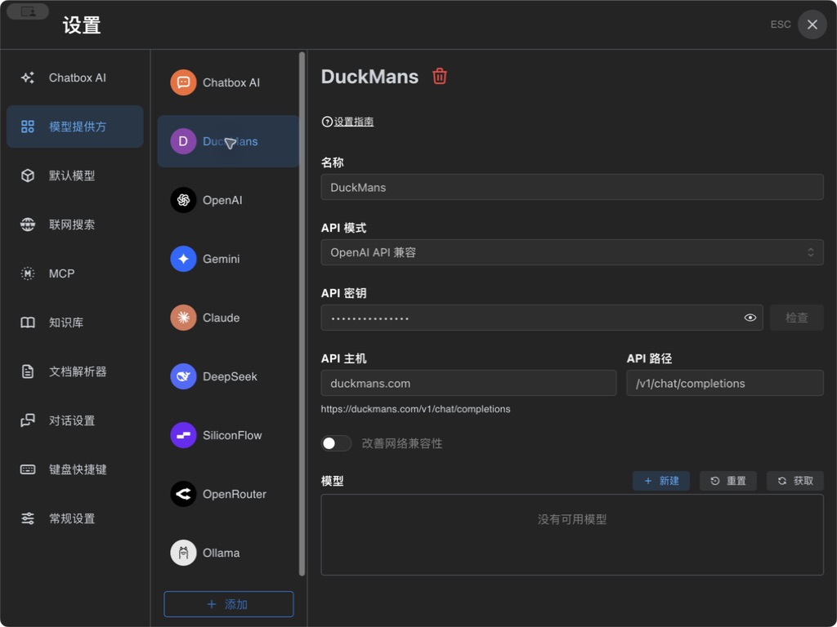The image size is (837, 627).
Task: Click the DeepSeek whale logo
Action: 183,376
